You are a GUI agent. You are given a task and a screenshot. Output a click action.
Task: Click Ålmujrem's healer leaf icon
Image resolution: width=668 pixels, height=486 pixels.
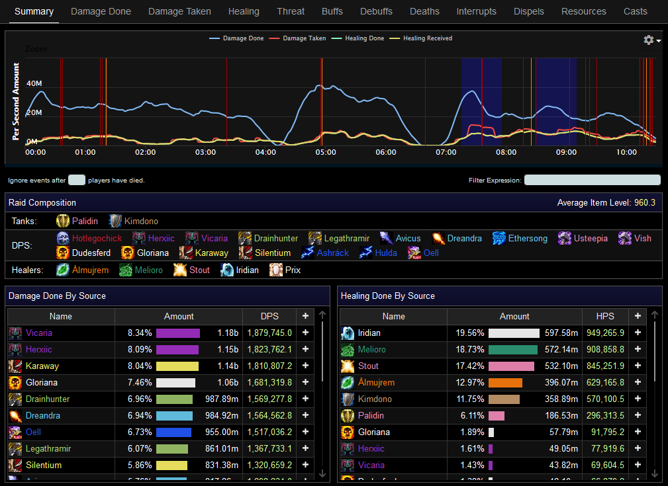tap(63, 270)
